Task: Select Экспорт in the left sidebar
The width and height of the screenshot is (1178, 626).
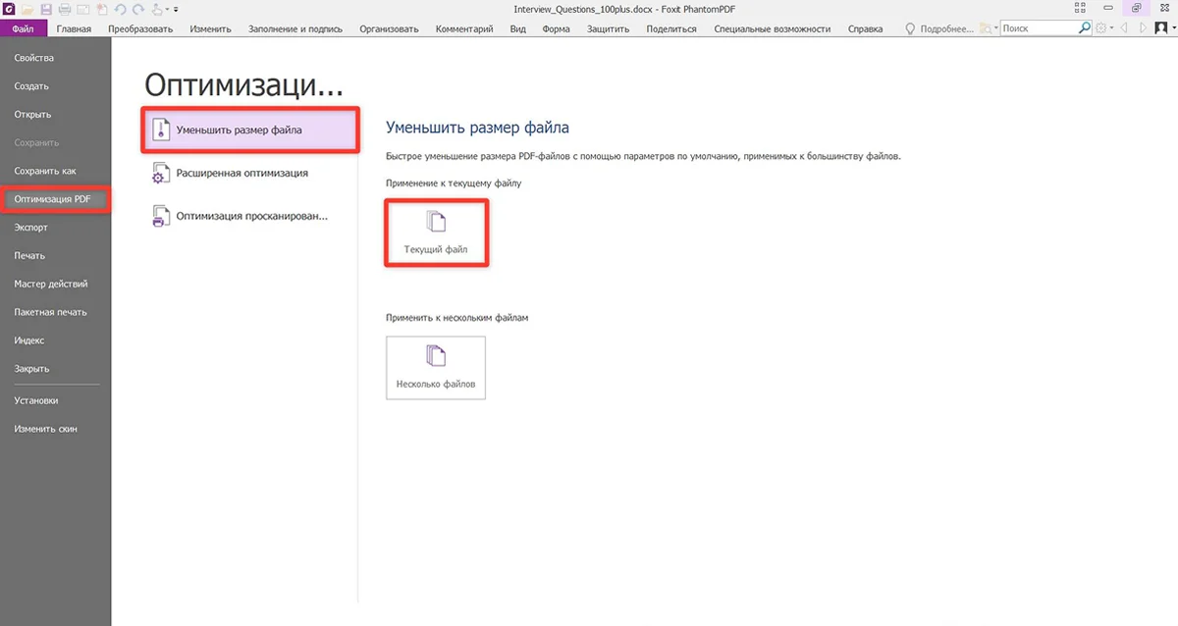Action: click(31, 228)
